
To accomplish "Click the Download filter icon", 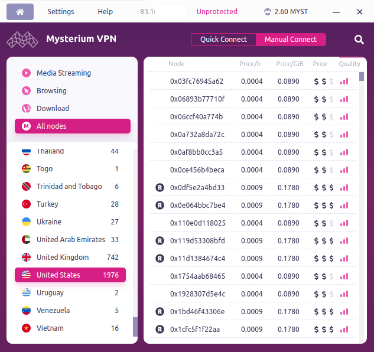I will pyautogui.click(x=26, y=109).
